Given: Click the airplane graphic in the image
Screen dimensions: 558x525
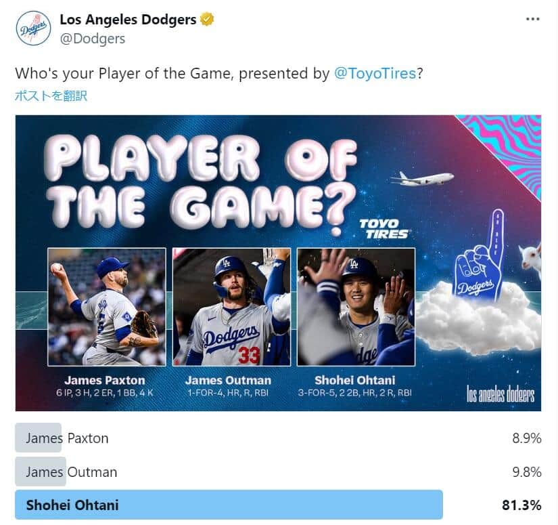Looking at the screenshot, I should point(422,178).
